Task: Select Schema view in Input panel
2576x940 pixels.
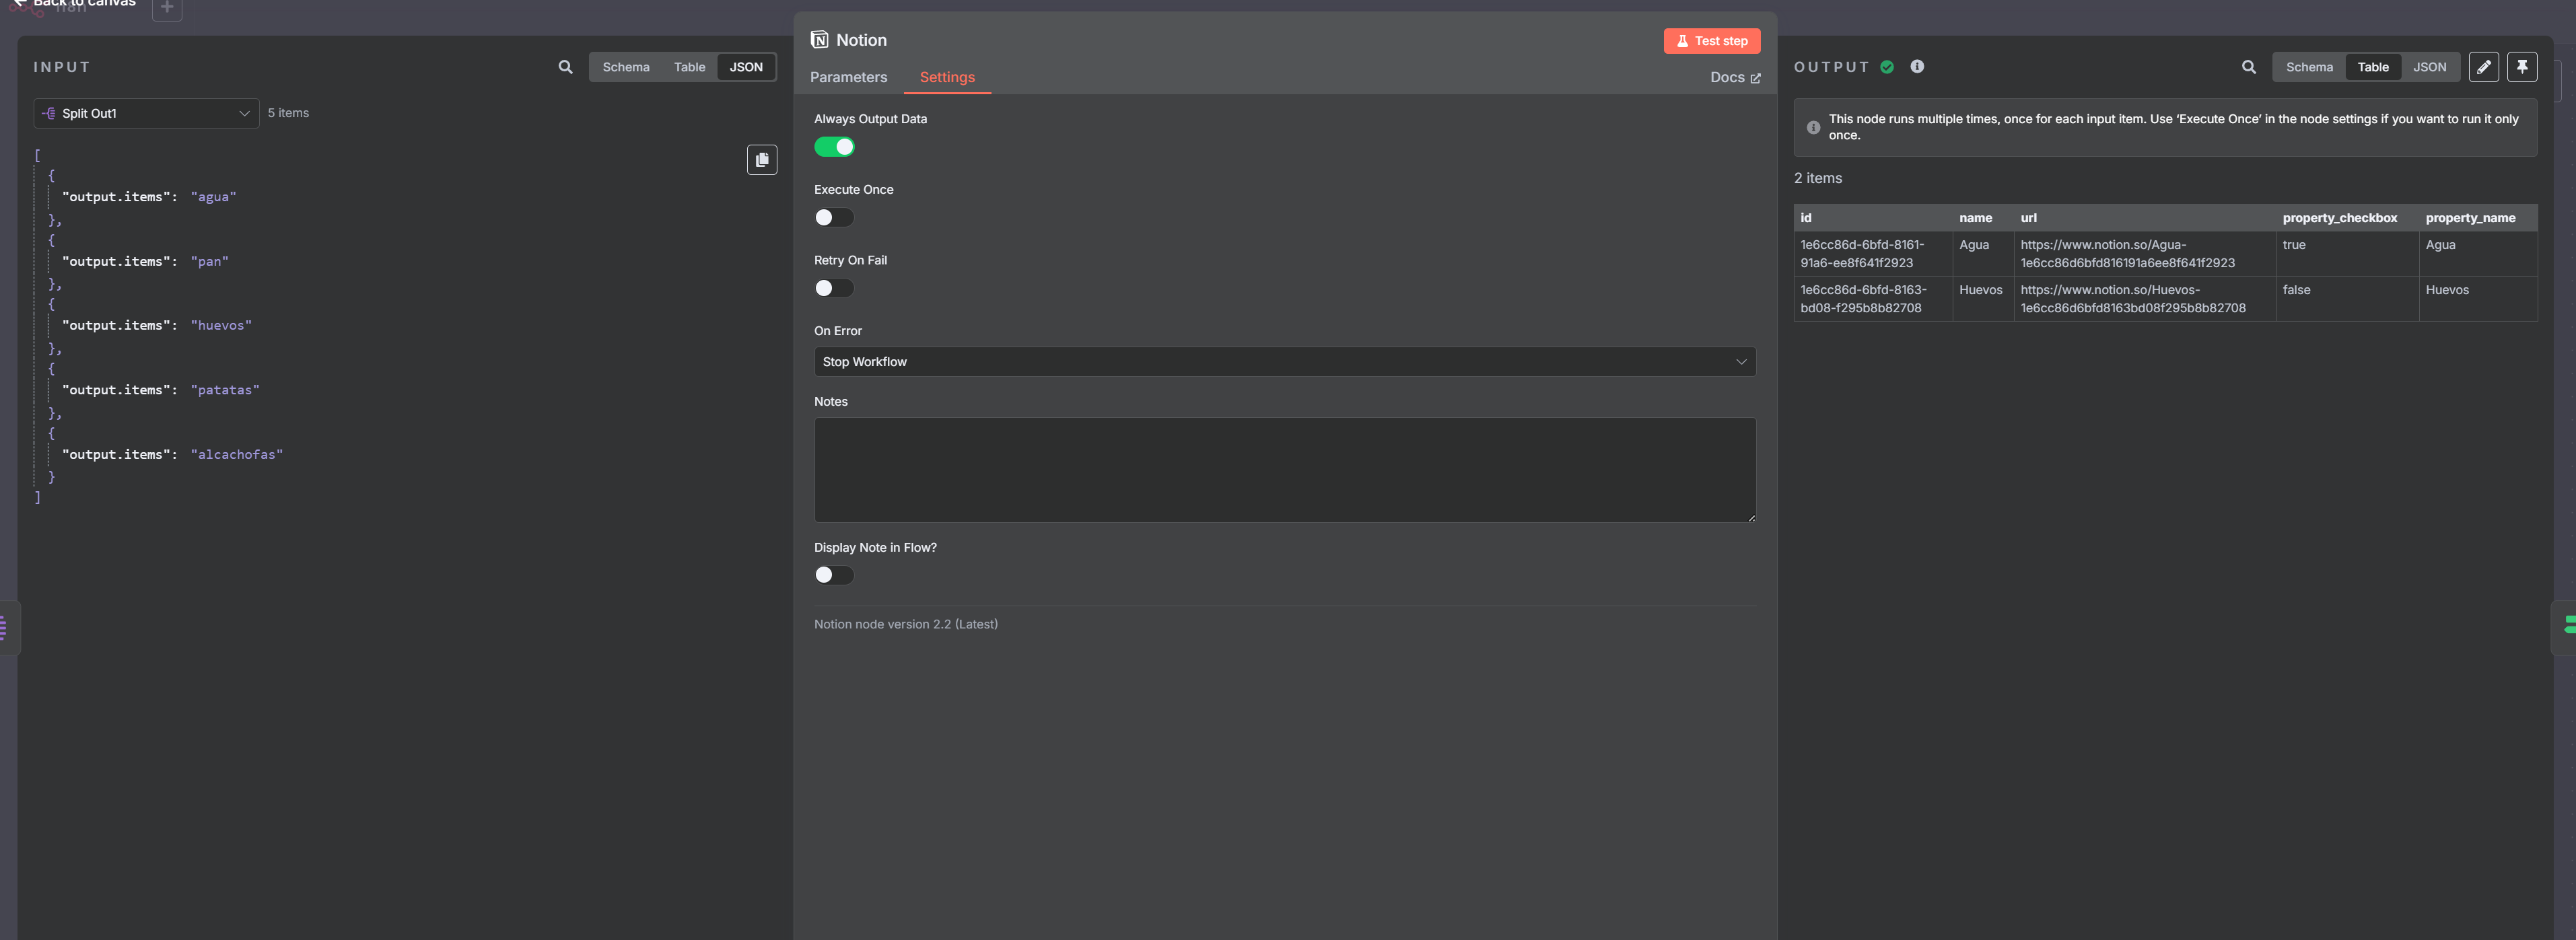Action: pyautogui.click(x=625, y=67)
